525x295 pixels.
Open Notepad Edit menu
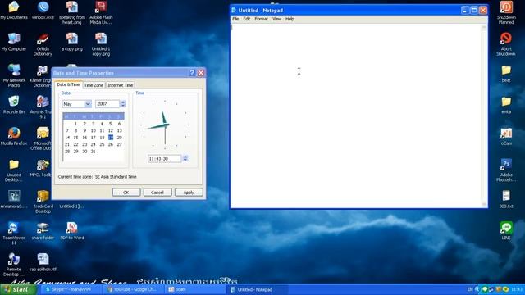[247, 19]
